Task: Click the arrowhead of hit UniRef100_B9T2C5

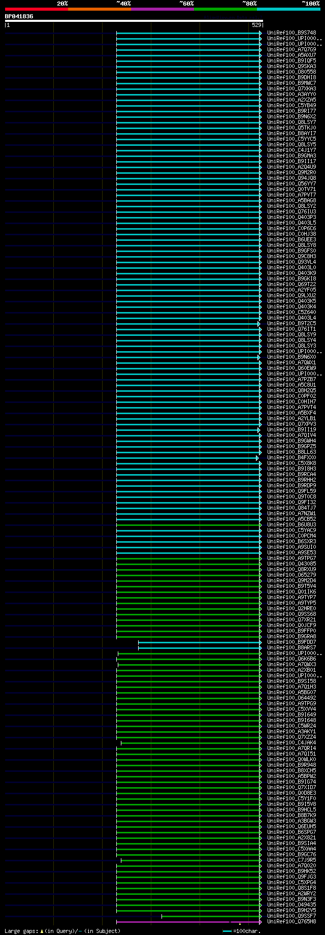Action: [258, 324]
